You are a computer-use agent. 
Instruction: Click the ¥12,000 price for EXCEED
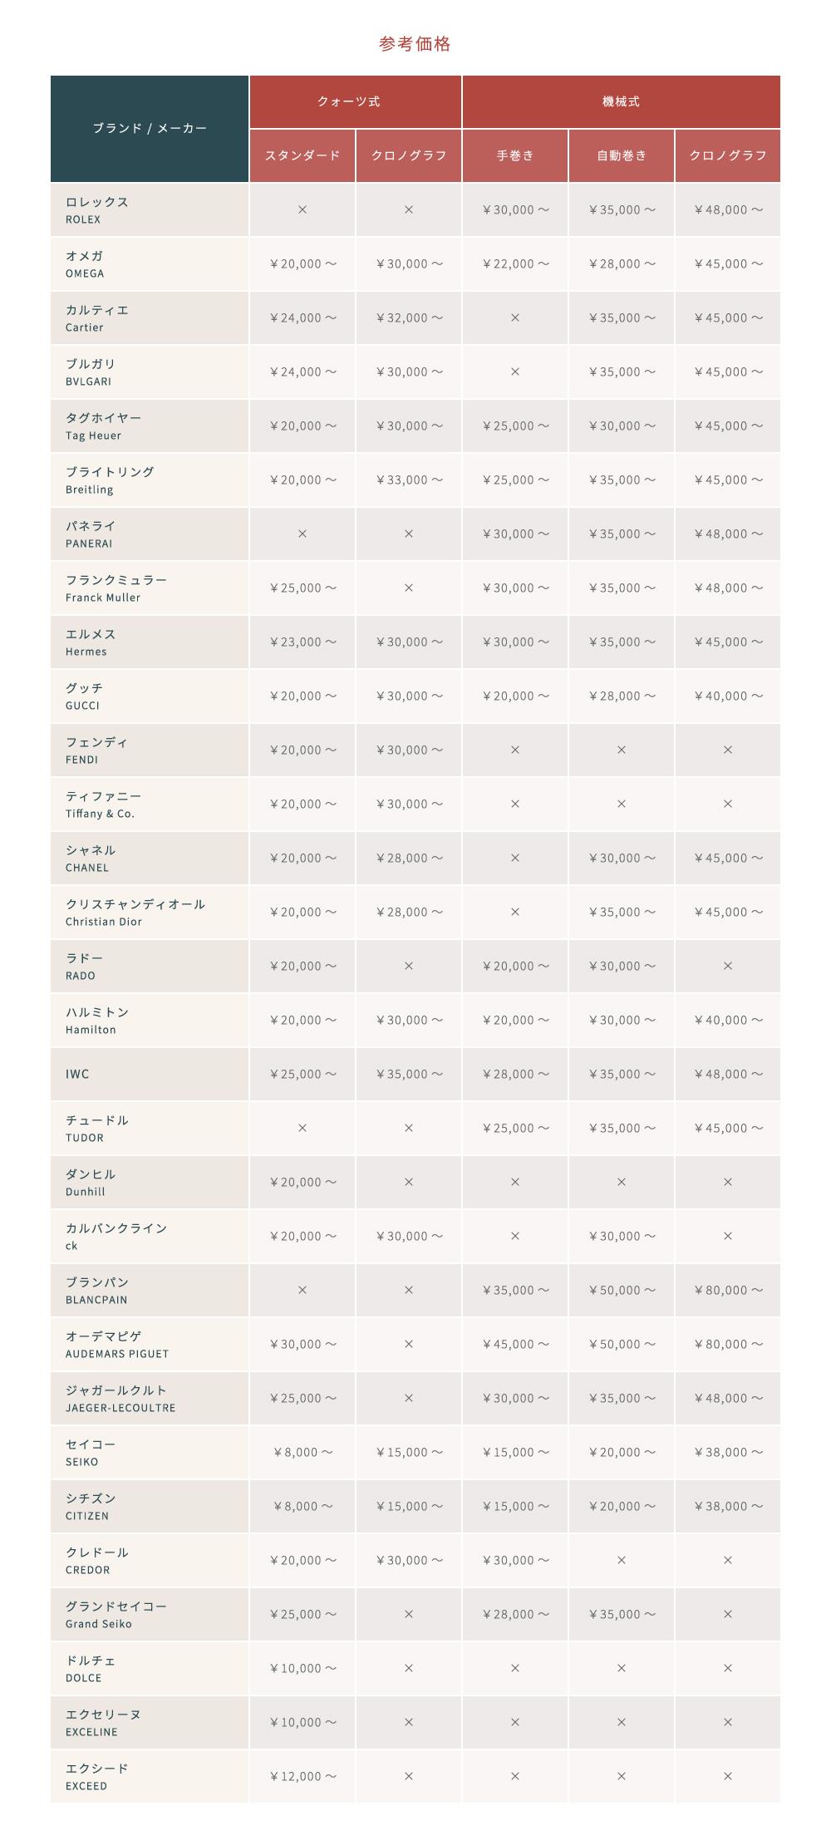coord(302,1776)
